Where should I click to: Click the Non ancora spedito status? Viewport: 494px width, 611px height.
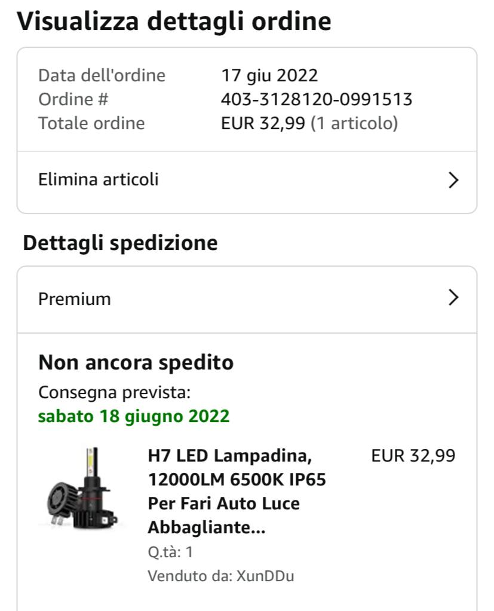[136, 363]
